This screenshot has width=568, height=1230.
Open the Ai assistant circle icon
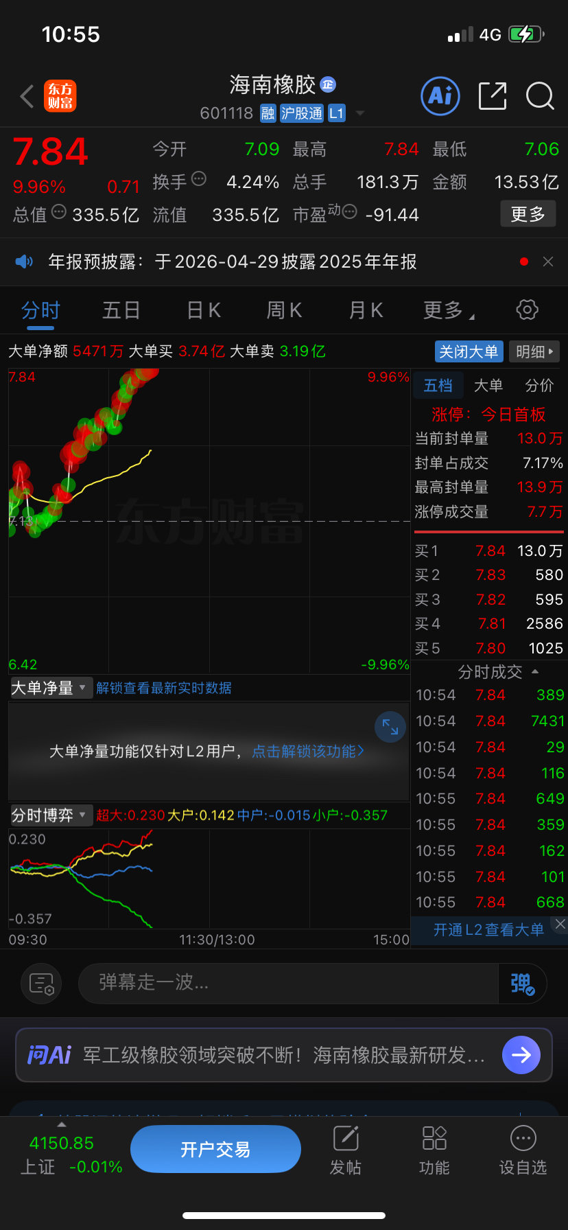[440, 96]
